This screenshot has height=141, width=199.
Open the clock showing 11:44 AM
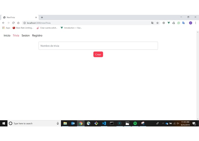(x=185, y=123)
